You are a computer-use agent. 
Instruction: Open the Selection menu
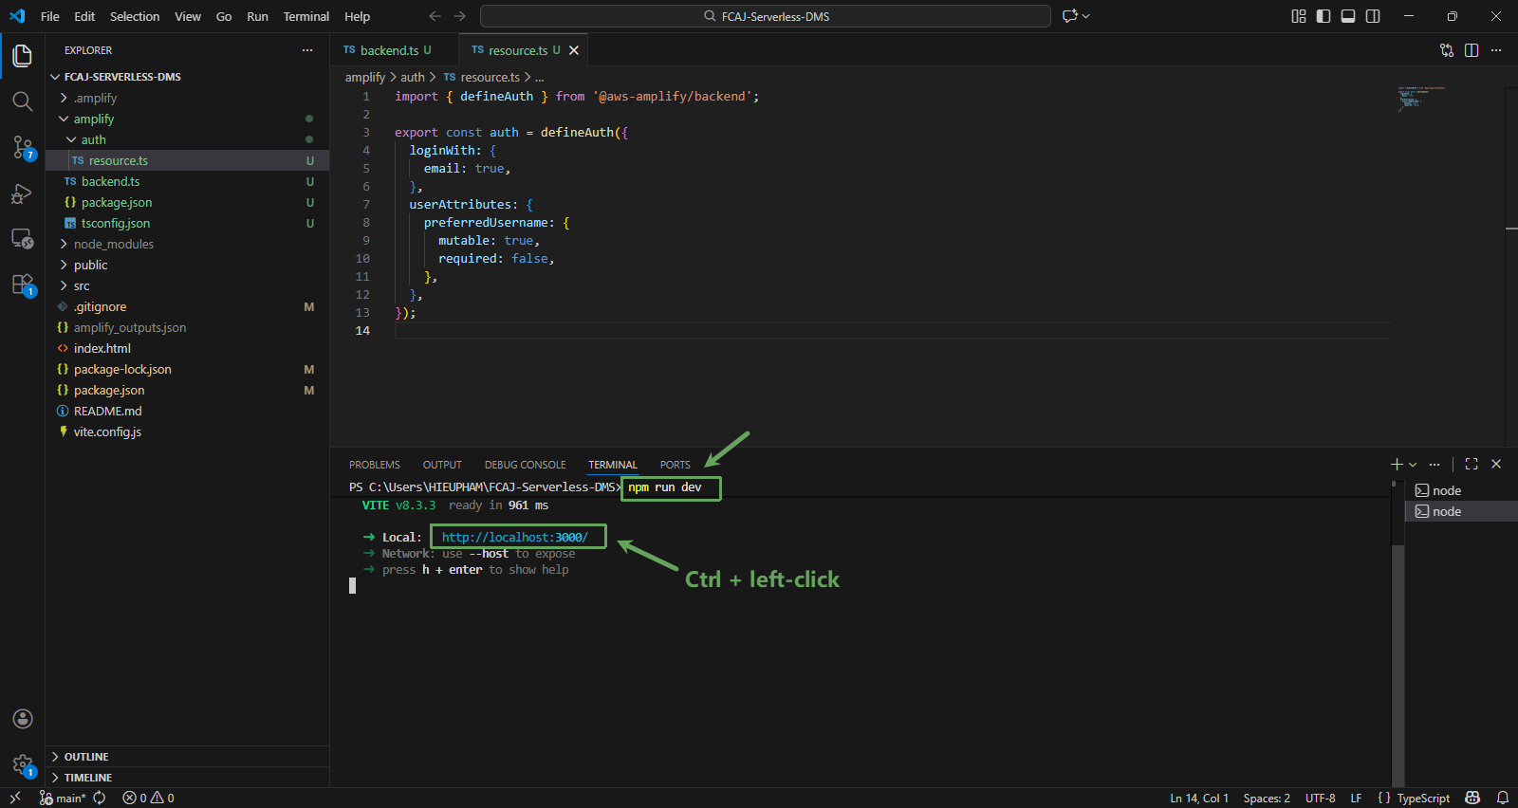[x=135, y=16]
